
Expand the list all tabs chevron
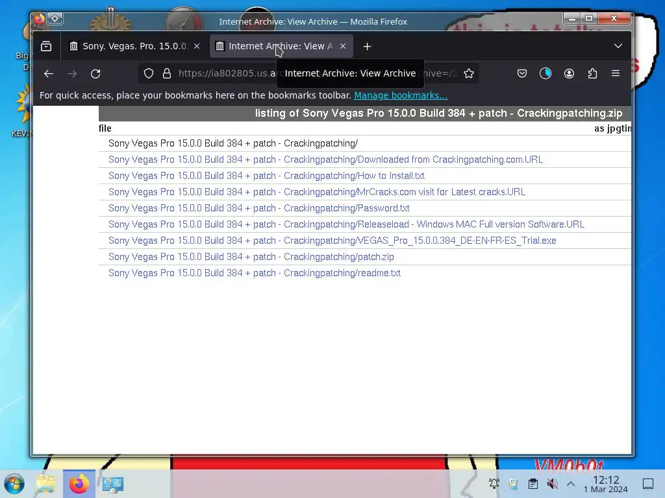coord(618,46)
